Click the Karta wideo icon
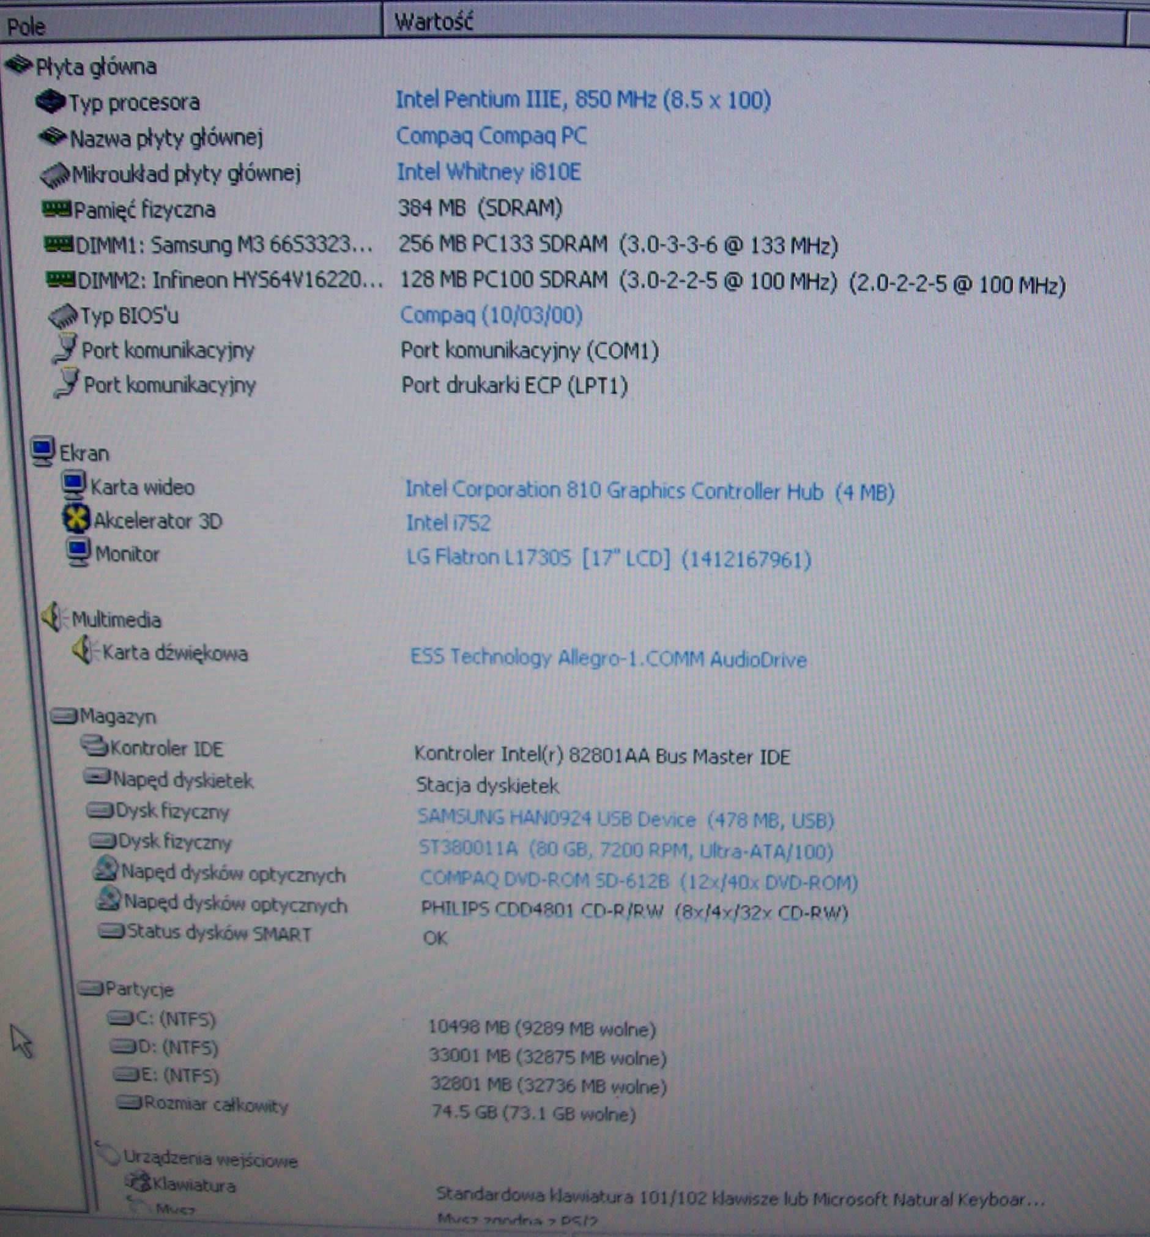The image size is (1150, 1237). [x=73, y=485]
